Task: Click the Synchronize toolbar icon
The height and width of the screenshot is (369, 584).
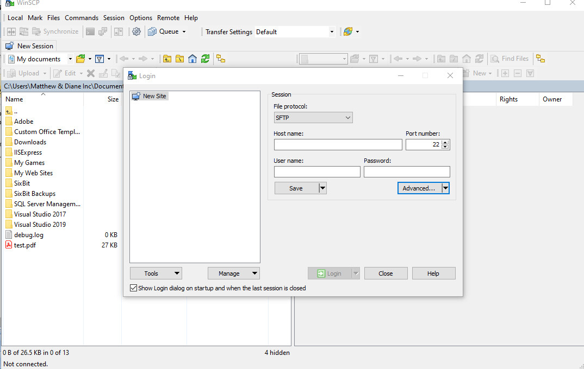Action: click(36, 31)
